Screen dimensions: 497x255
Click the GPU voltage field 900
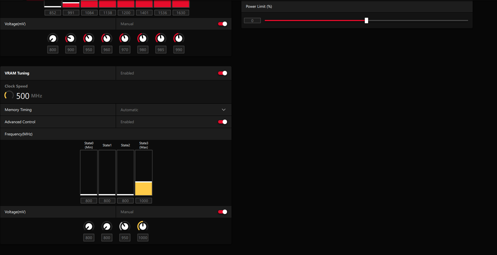(x=71, y=50)
